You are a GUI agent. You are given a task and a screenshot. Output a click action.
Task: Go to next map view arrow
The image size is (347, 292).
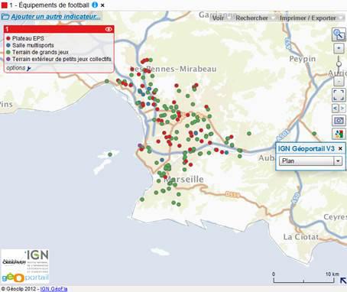click(x=342, y=109)
